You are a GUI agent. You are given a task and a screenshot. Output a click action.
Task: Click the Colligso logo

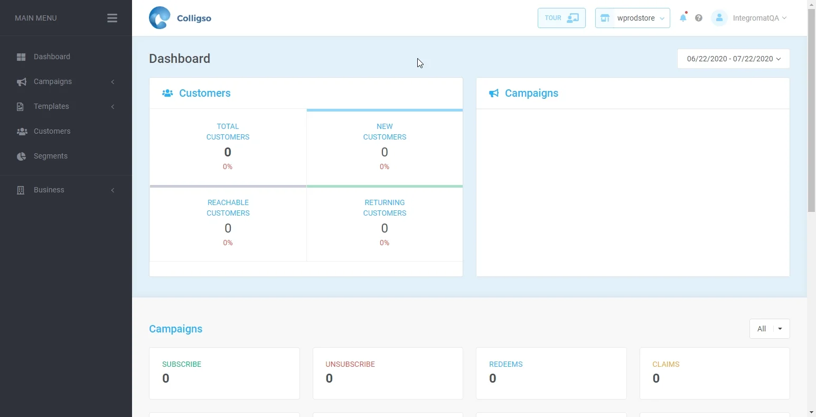[180, 18]
